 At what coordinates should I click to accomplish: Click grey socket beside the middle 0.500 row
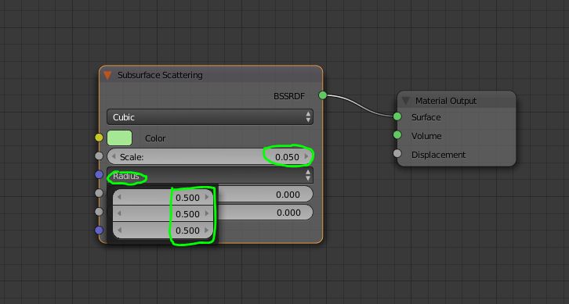99,212
